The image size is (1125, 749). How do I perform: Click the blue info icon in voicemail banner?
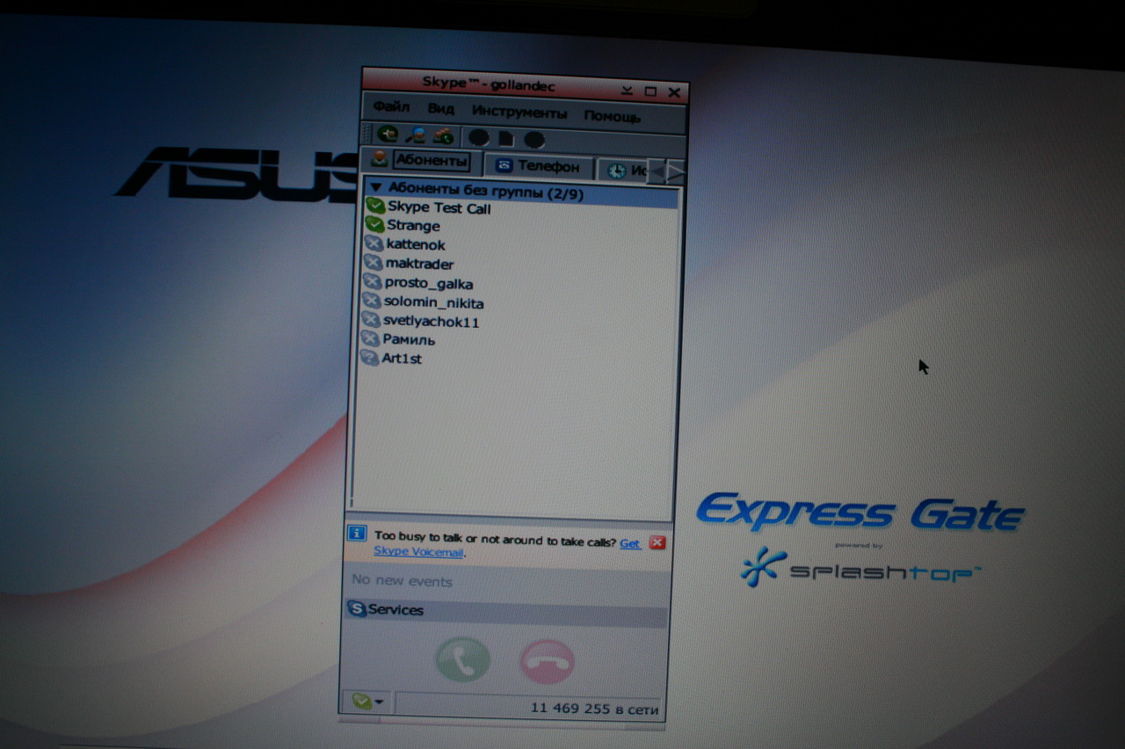pyautogui.click(x=357, y=533)
